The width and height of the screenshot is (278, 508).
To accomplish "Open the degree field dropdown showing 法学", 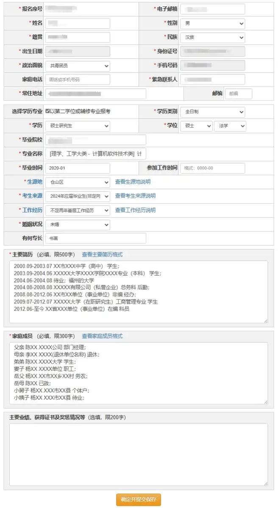I will point(230,126).
